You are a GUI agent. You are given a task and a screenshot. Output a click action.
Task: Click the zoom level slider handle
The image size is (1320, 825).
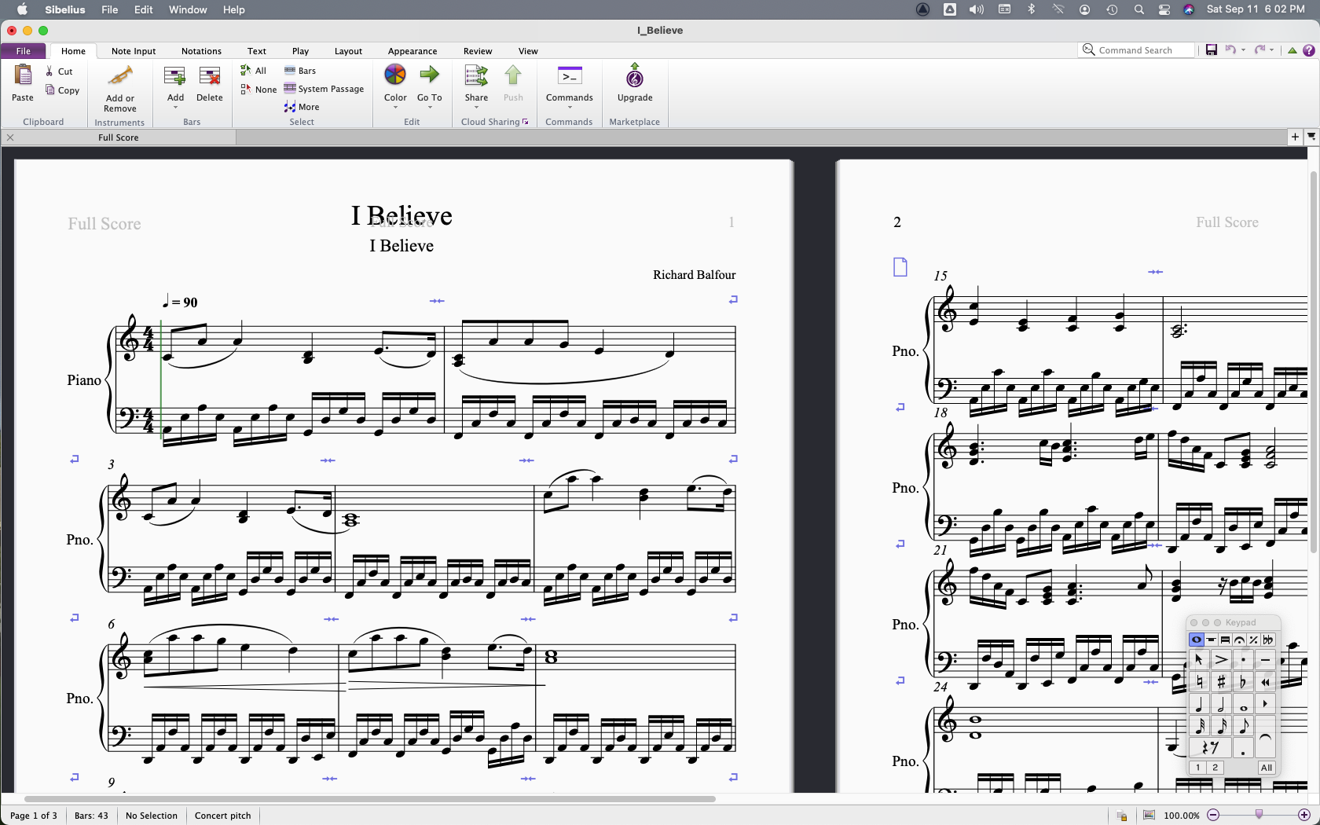click(x=1259, y=815)
